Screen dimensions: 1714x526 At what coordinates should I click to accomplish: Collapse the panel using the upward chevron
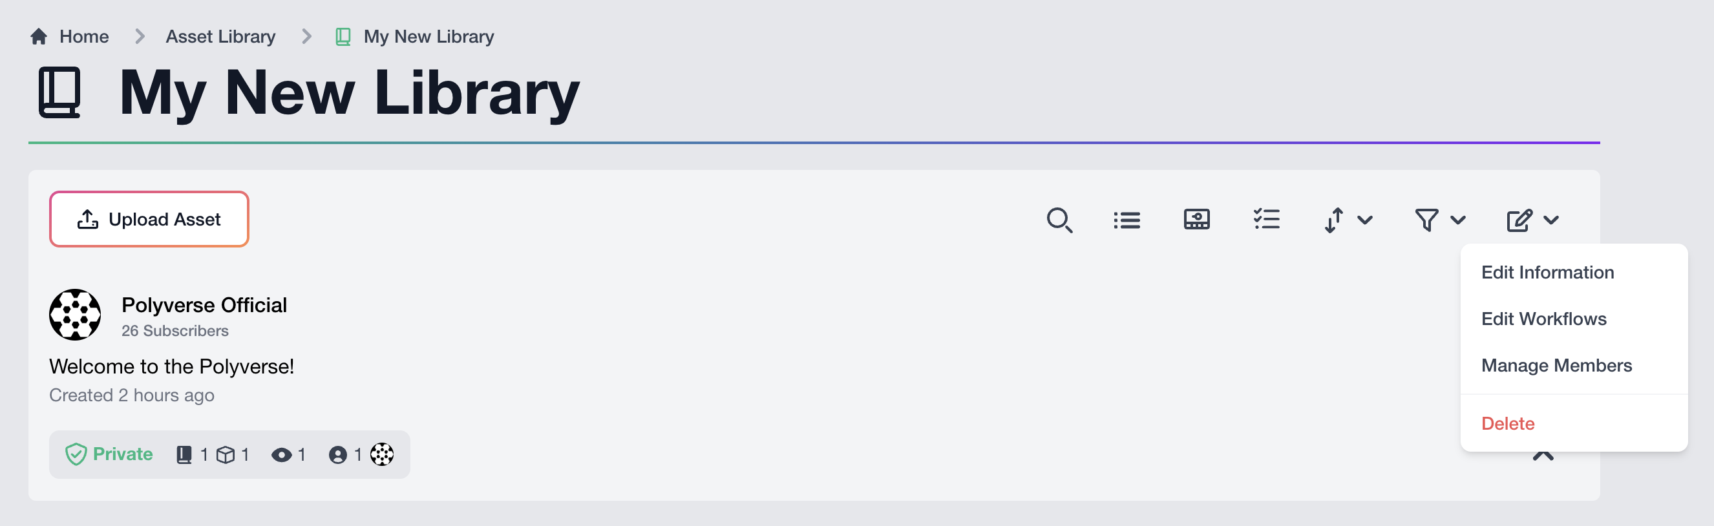[x=1542, y=456]
